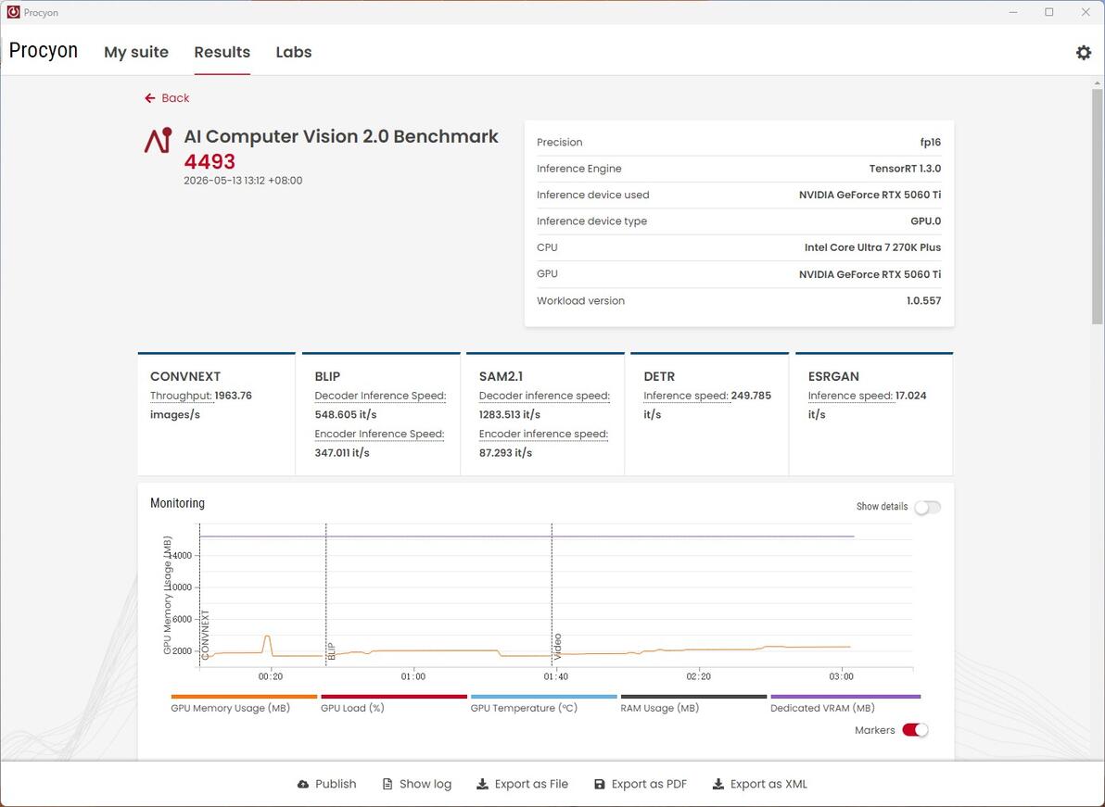The width and height of the screenshot is (1105, 807).
Task: Click Export as XML
Action: point(760,784)
